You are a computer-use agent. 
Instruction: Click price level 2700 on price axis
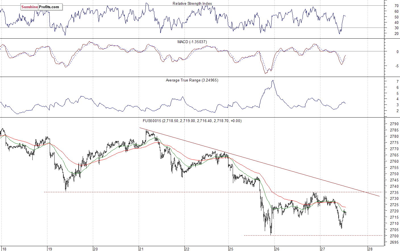pos(394,236)
